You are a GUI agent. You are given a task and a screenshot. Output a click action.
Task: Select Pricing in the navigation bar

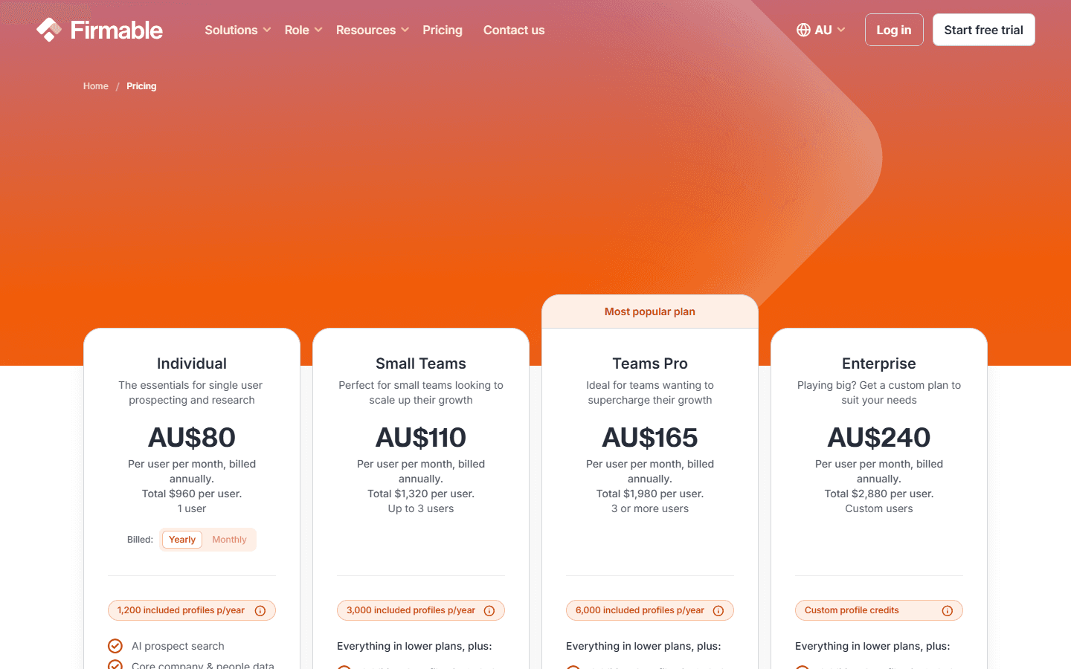(443, 30)
